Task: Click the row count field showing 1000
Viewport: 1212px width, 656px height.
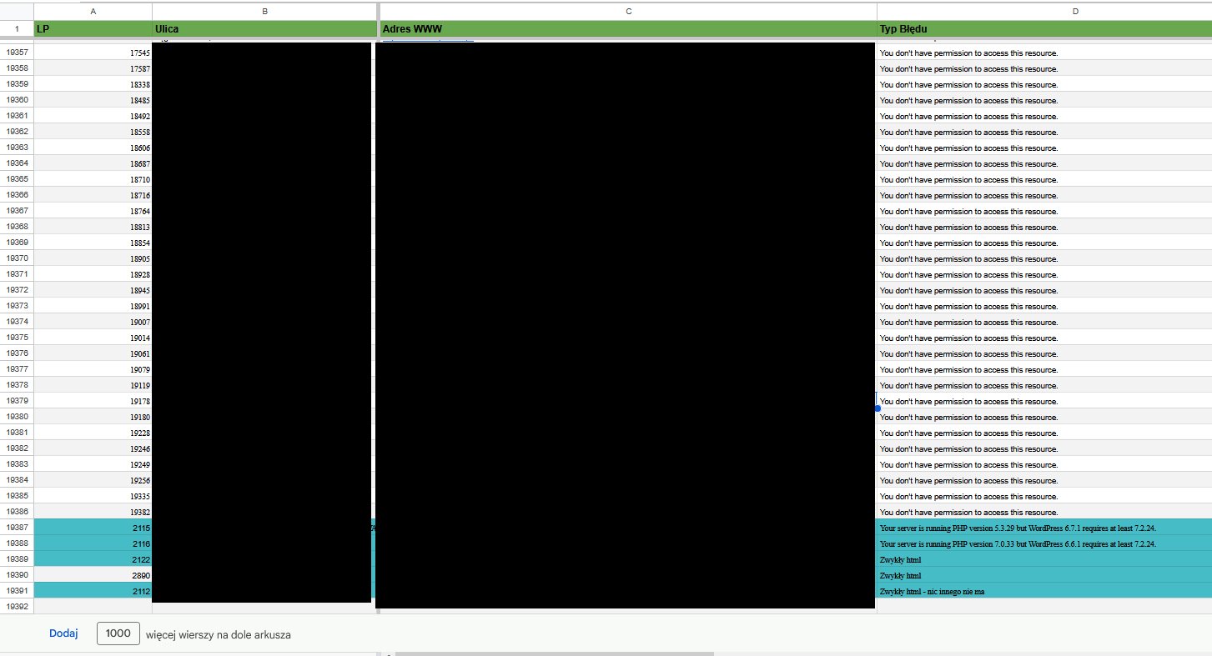Action: (x=118, y=633)
